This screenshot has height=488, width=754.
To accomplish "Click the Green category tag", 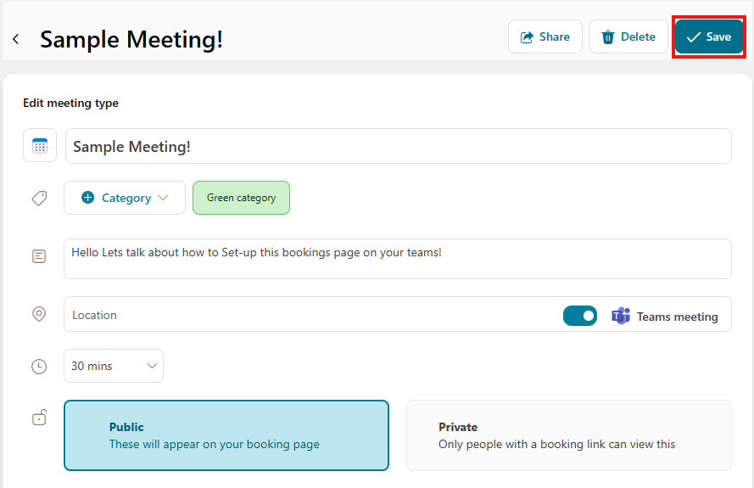I will 241,198.
